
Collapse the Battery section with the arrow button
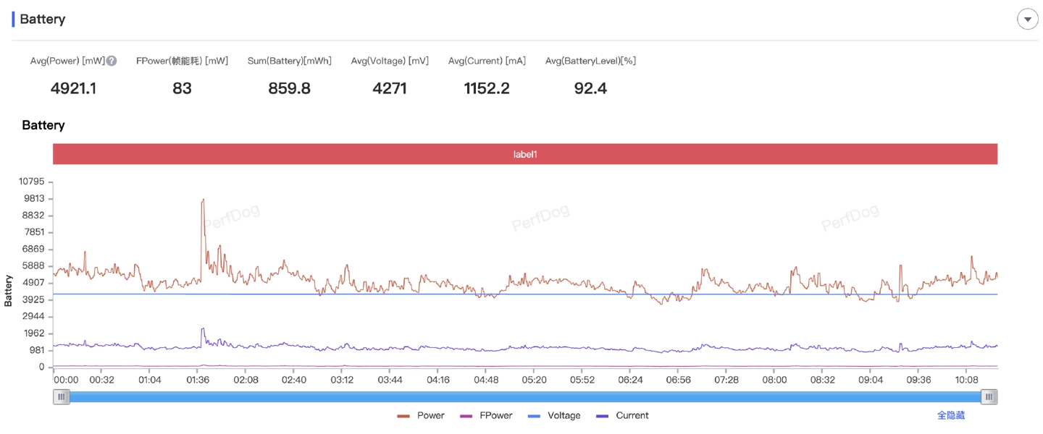coord(1027,20)
